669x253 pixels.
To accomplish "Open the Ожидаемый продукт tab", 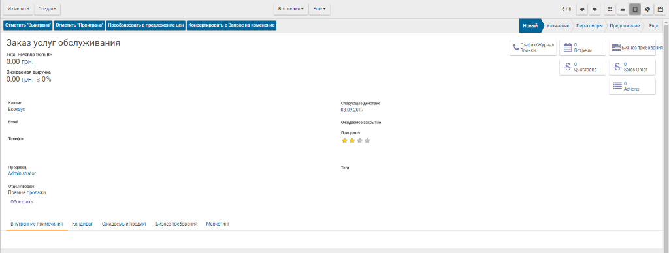I will tap(123, 224).
